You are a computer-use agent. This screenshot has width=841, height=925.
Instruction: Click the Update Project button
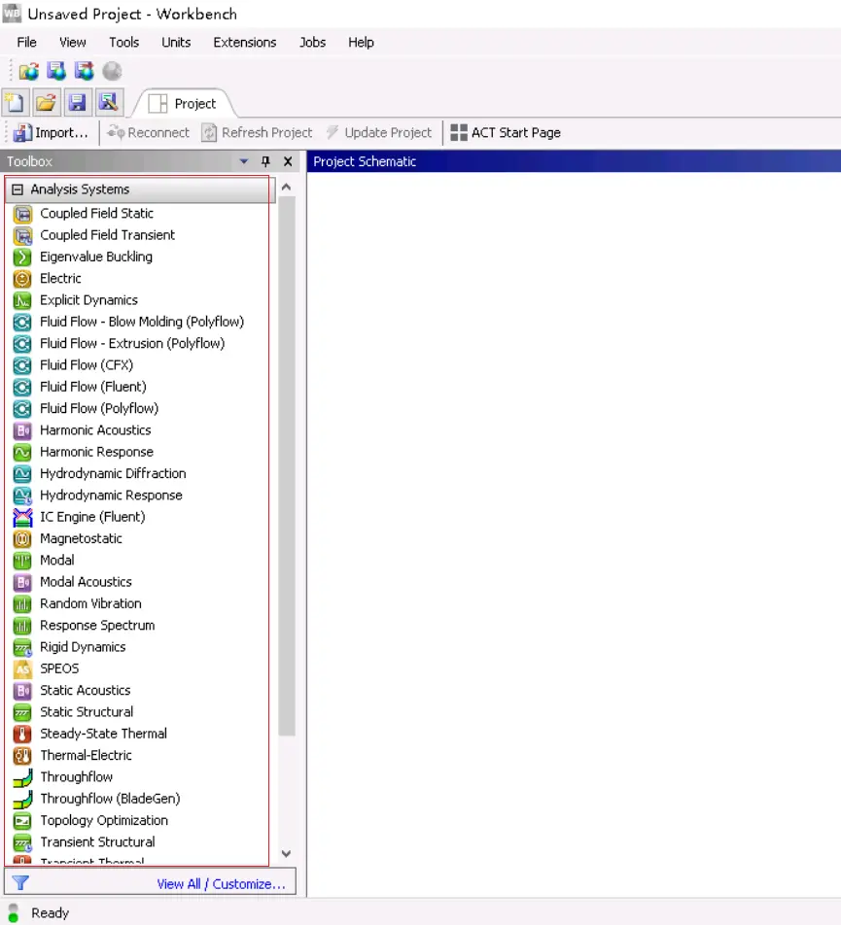379,133
